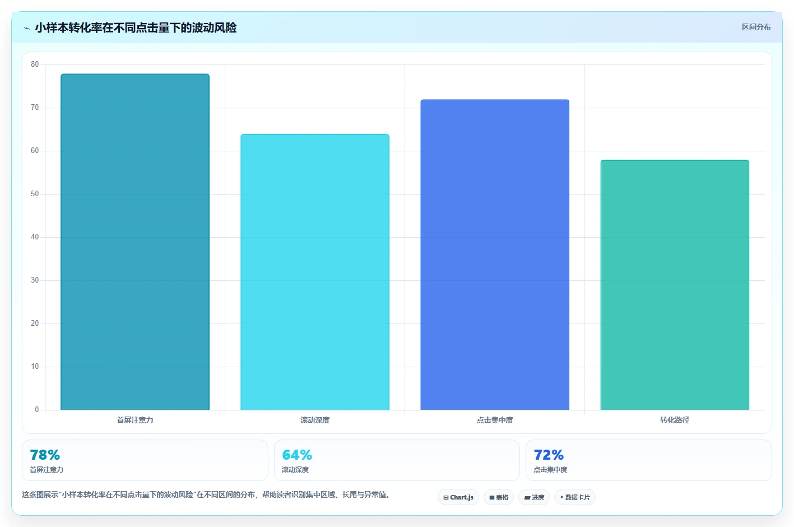
Task: Click the Chart.js tag chip
Action: pyautogui.click(x=458, y=497)
